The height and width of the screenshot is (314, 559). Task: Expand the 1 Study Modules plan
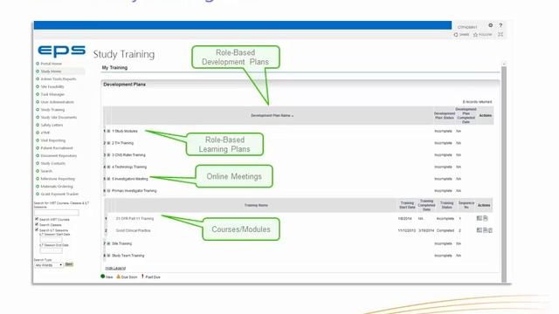coord(108,131)
